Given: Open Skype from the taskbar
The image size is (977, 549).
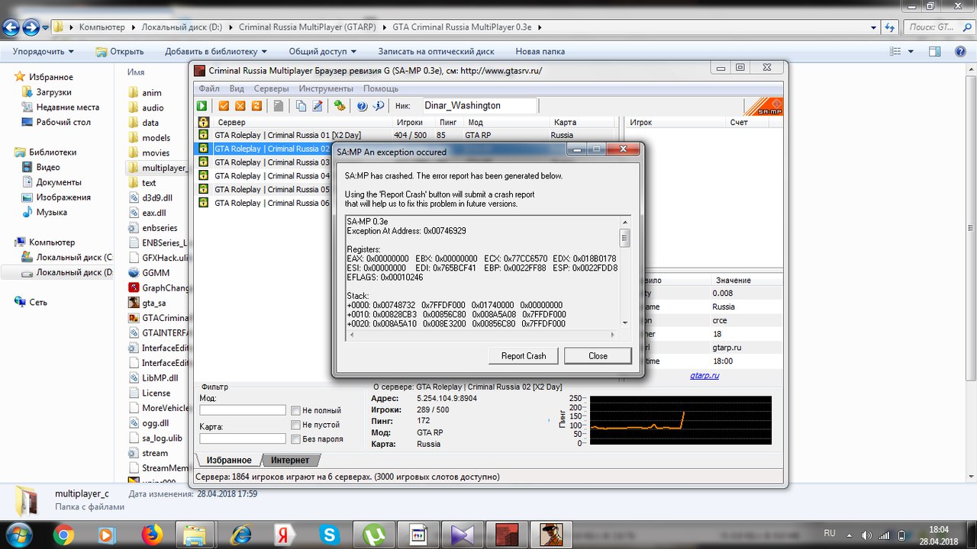Looking at the screenshot, I should pos(330,535).
